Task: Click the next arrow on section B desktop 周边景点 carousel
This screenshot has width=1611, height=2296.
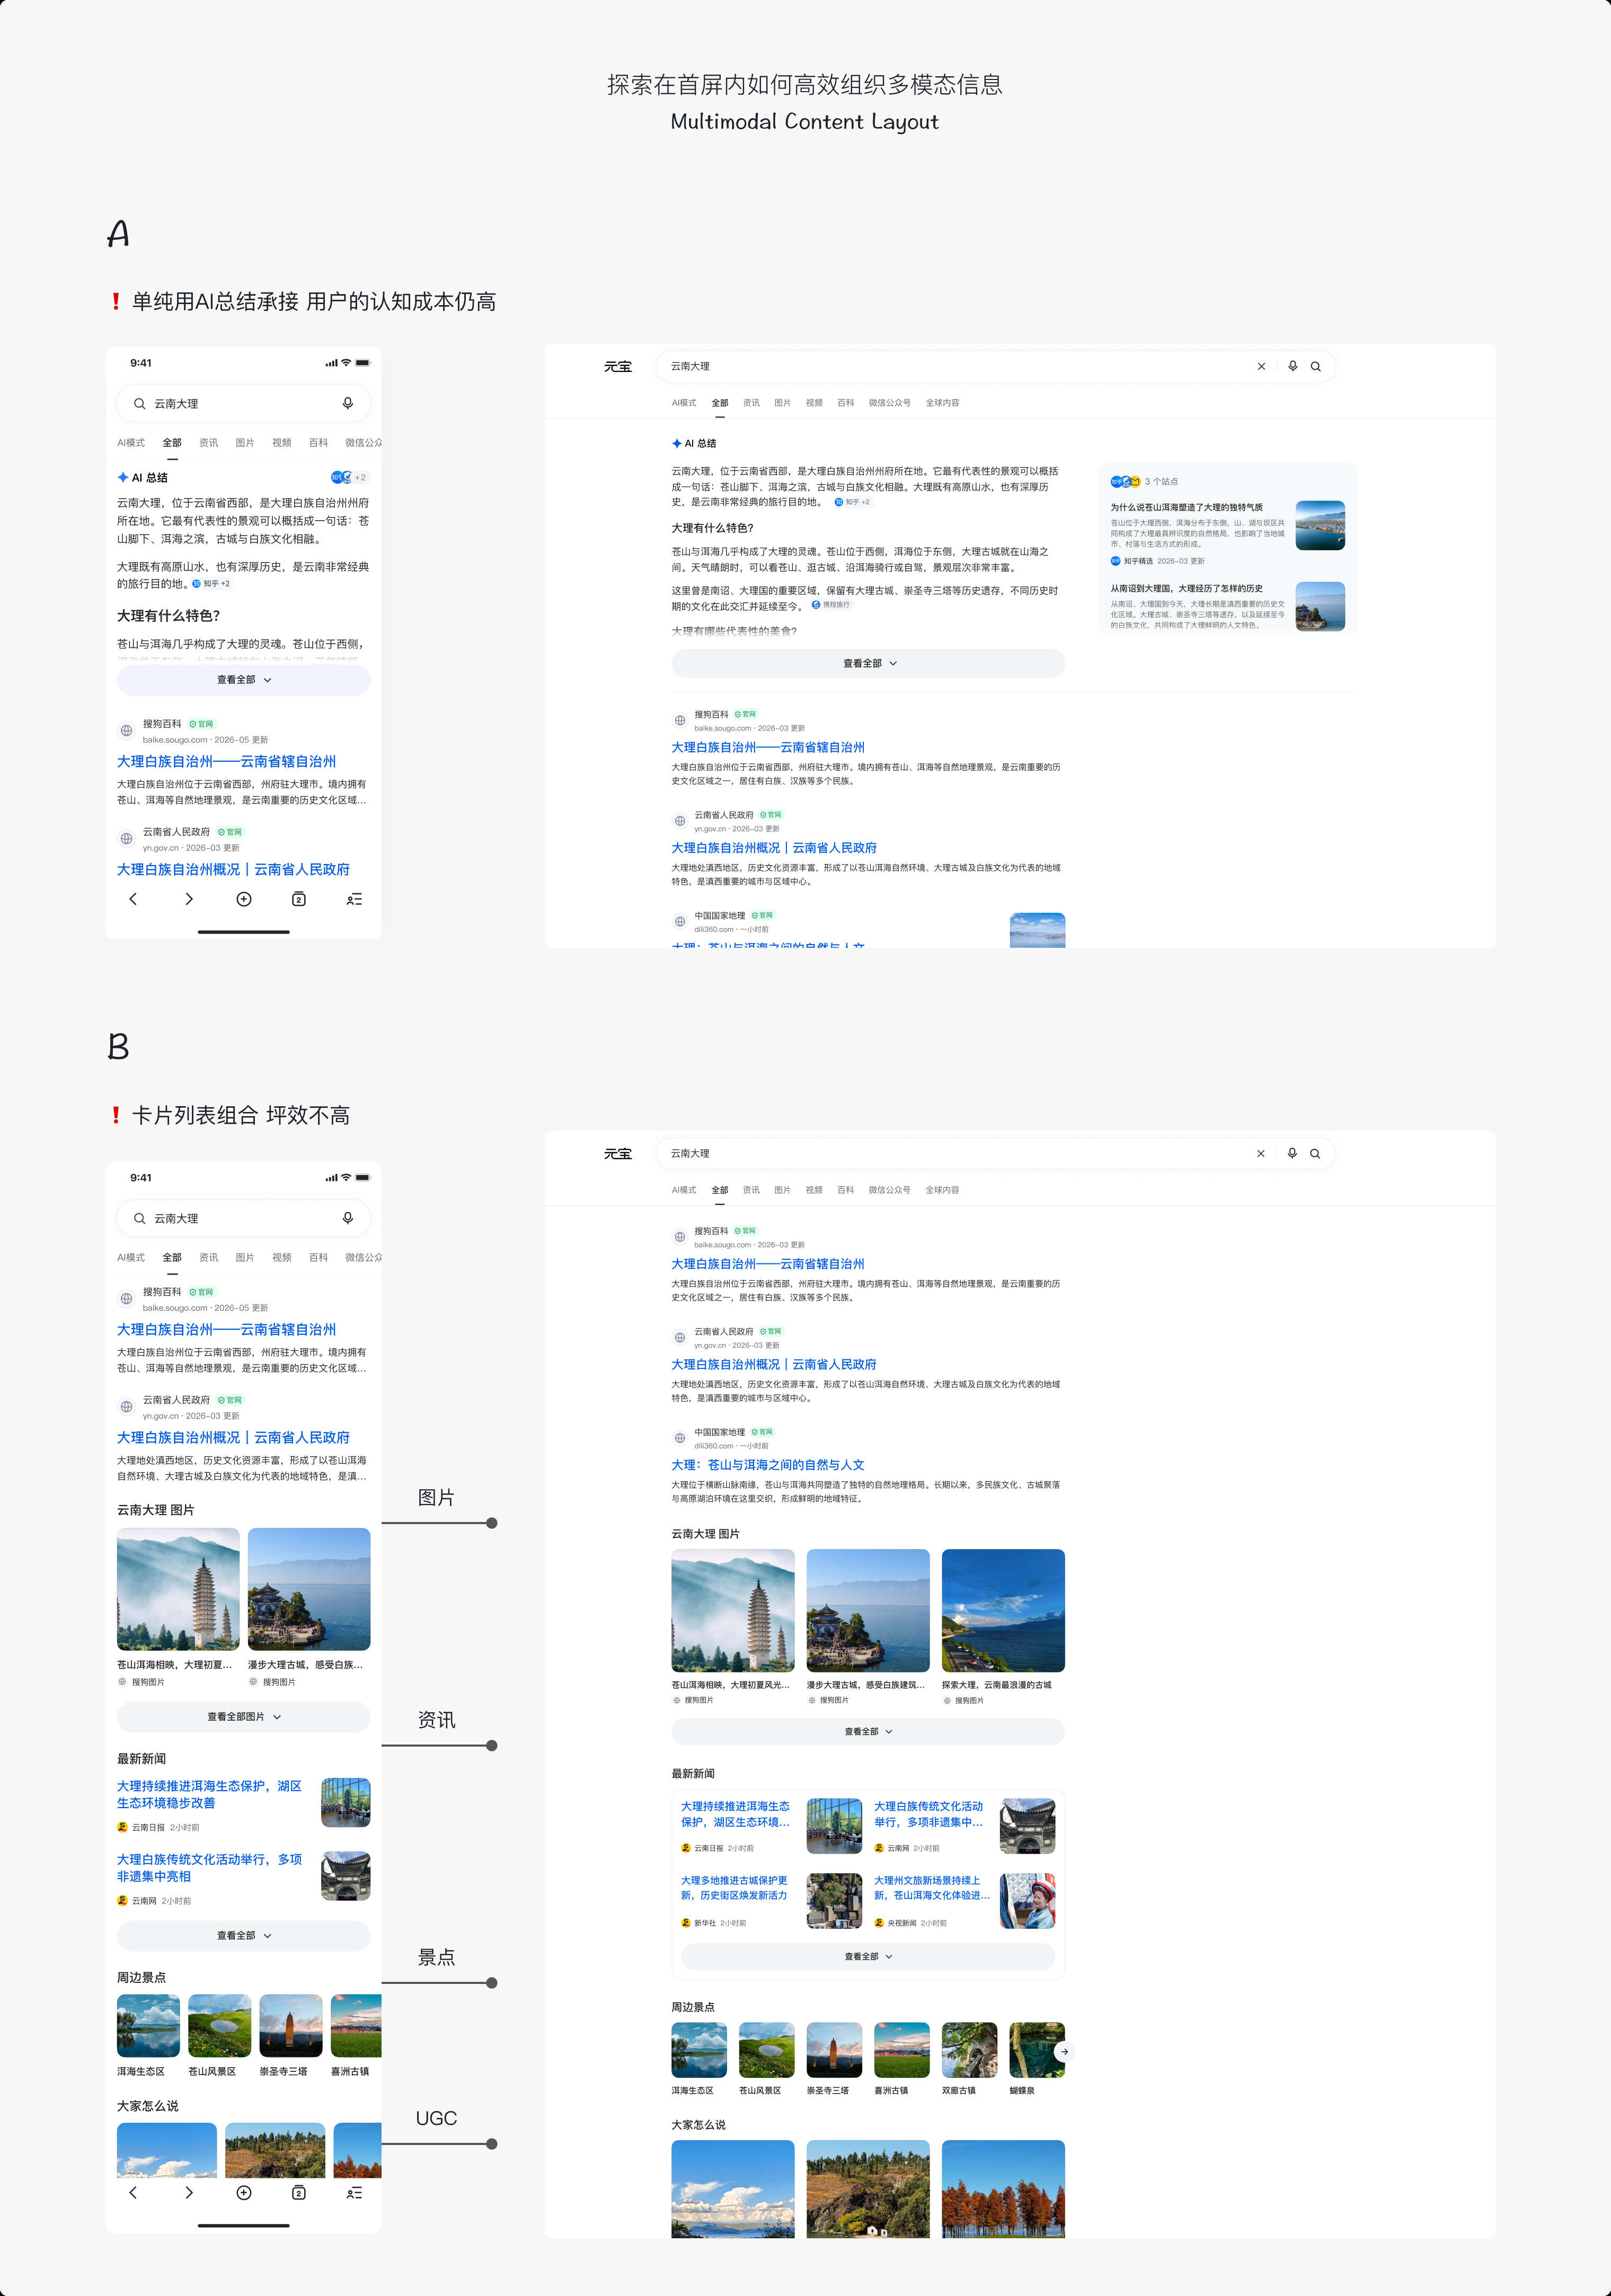Action: [x=1064, y=2051]
